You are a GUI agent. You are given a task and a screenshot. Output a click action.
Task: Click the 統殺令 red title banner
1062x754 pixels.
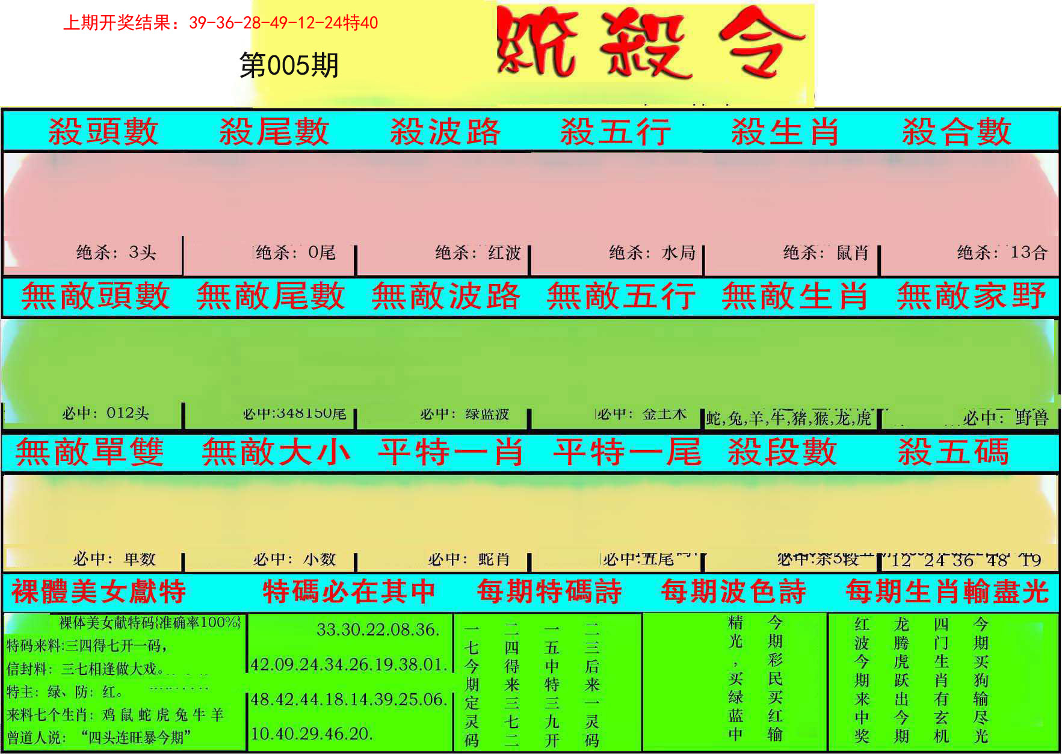[x=653, y=43]
